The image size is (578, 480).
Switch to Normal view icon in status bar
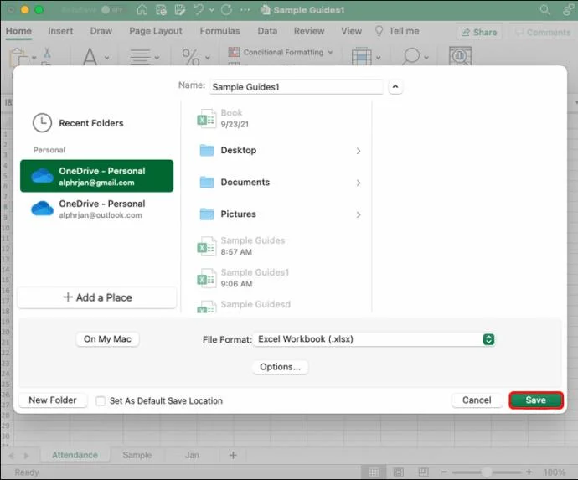pyautogui.click(x=374, y=472)
